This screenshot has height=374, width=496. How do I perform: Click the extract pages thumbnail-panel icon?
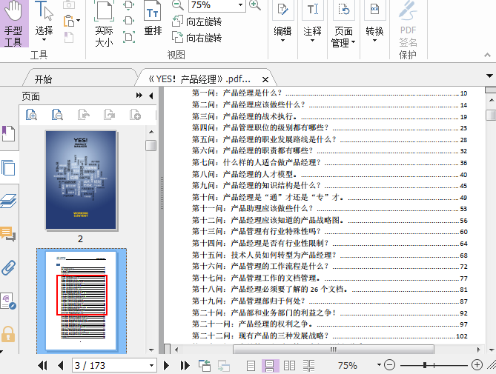point(84,115)
